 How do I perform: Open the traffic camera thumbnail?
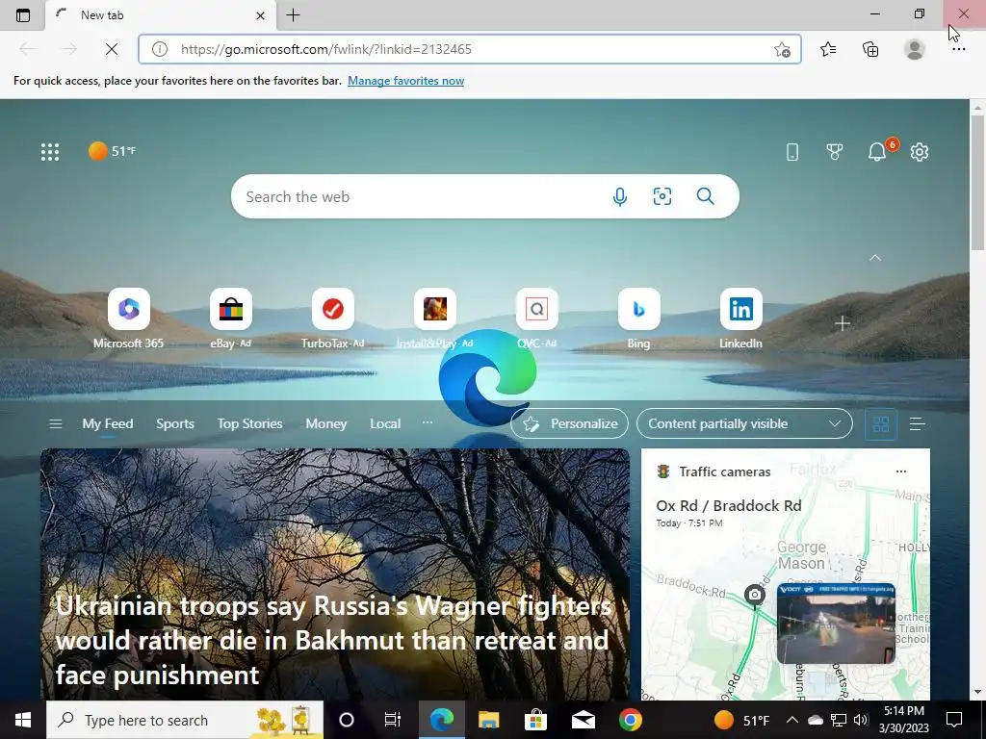pos(836,624)
